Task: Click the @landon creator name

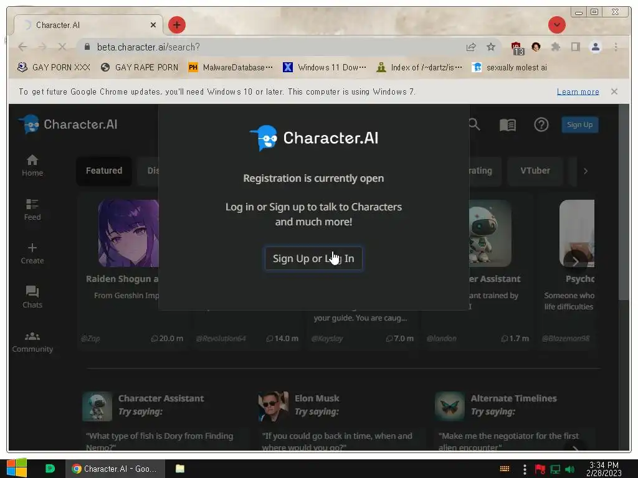Action: (x=442, y=339)
